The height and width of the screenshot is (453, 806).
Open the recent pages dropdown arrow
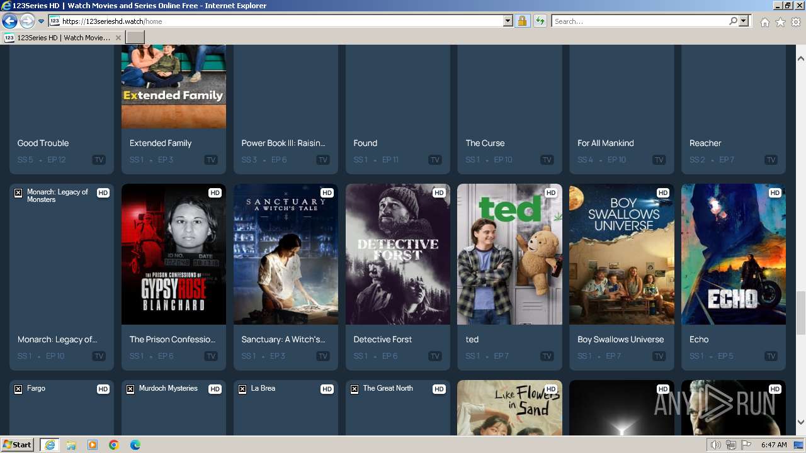pos(42,21)
